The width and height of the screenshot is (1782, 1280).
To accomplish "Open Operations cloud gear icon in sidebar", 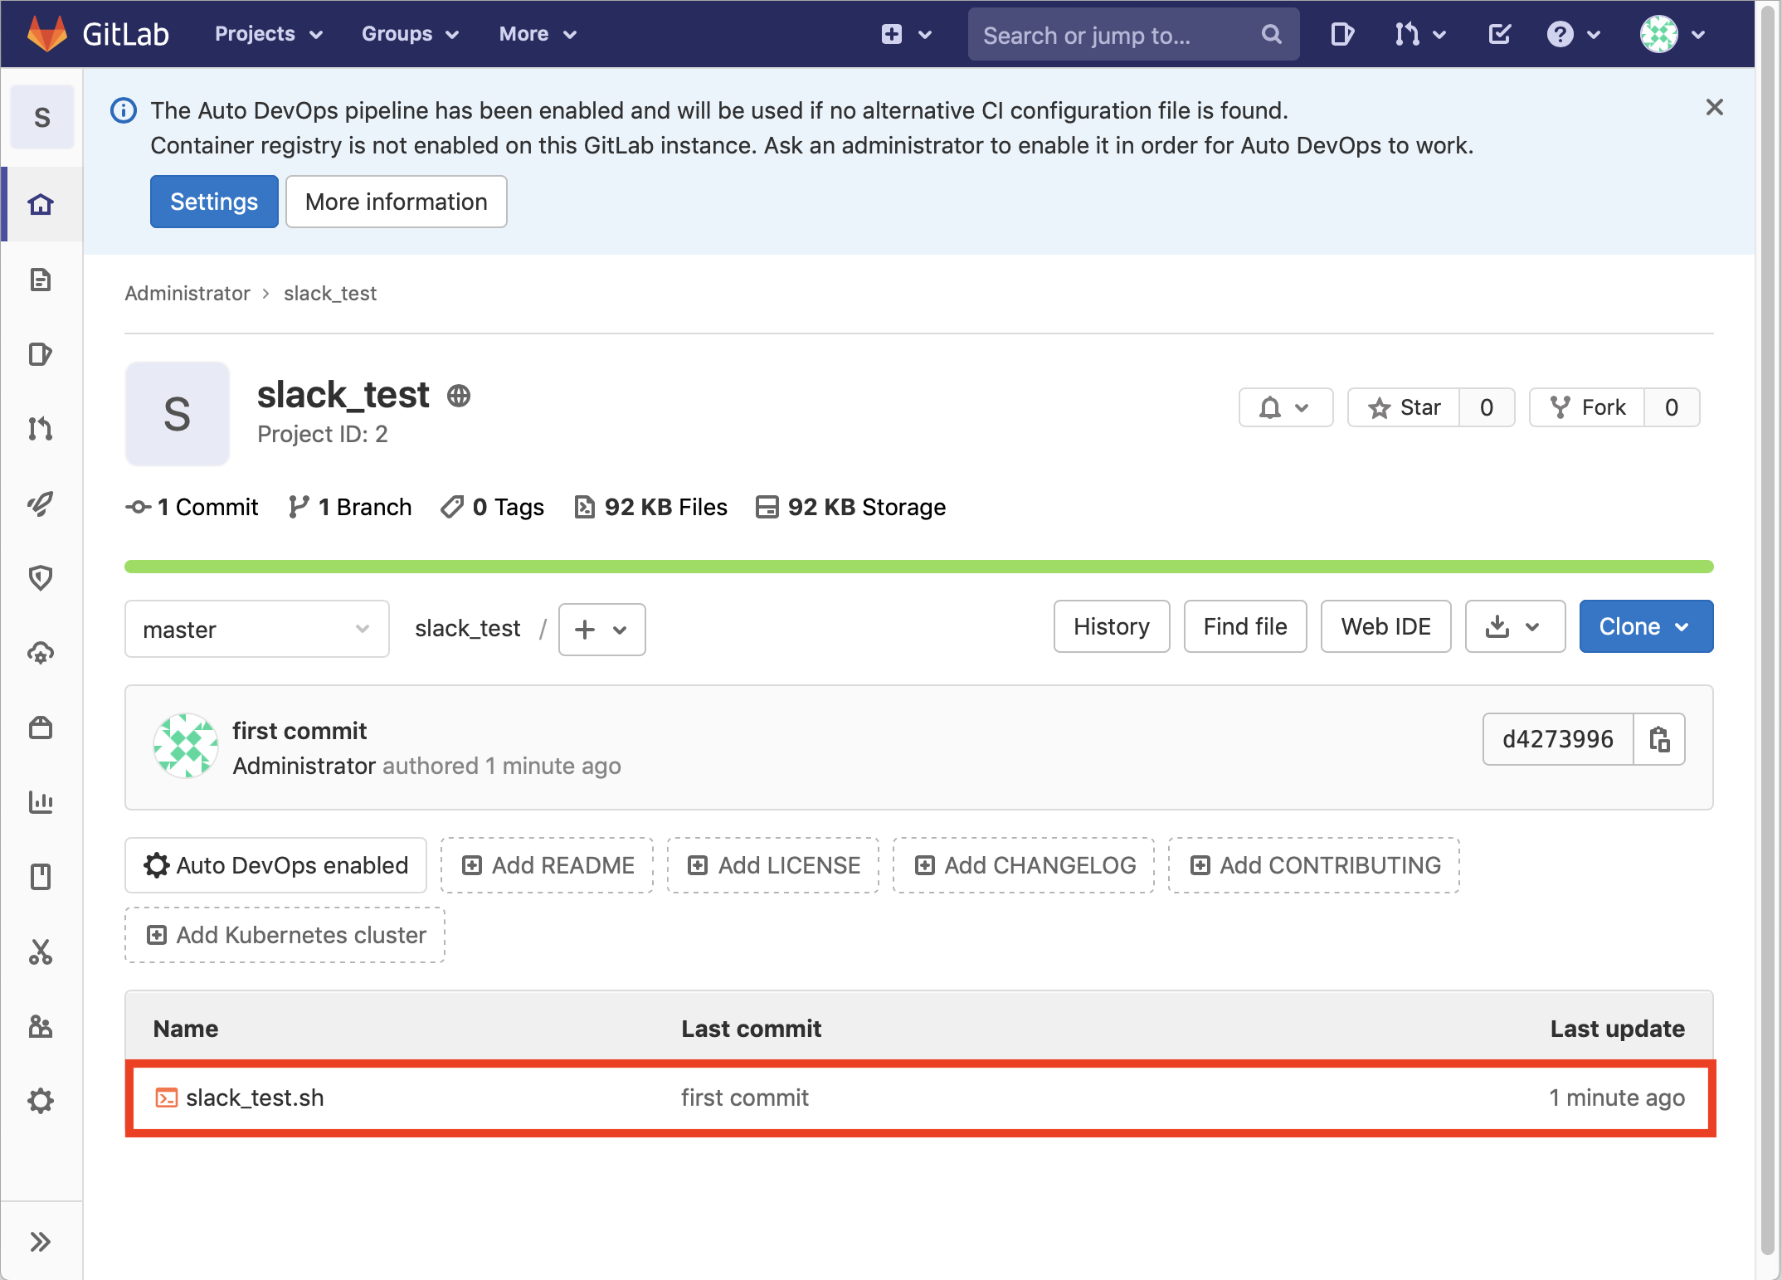I will pos(41,653).
